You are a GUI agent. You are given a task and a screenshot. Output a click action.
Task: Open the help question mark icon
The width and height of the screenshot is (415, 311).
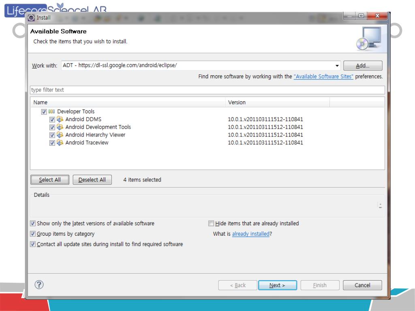pos(39,285)
